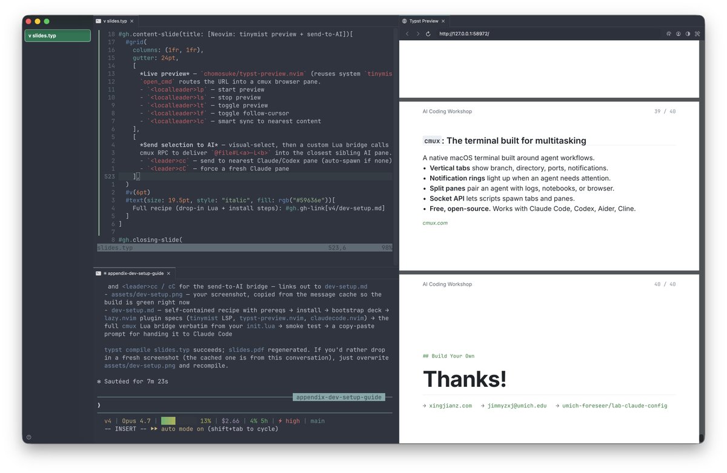
Task: Reload the Typst Preview page
Action: click(x=428, y=34)
